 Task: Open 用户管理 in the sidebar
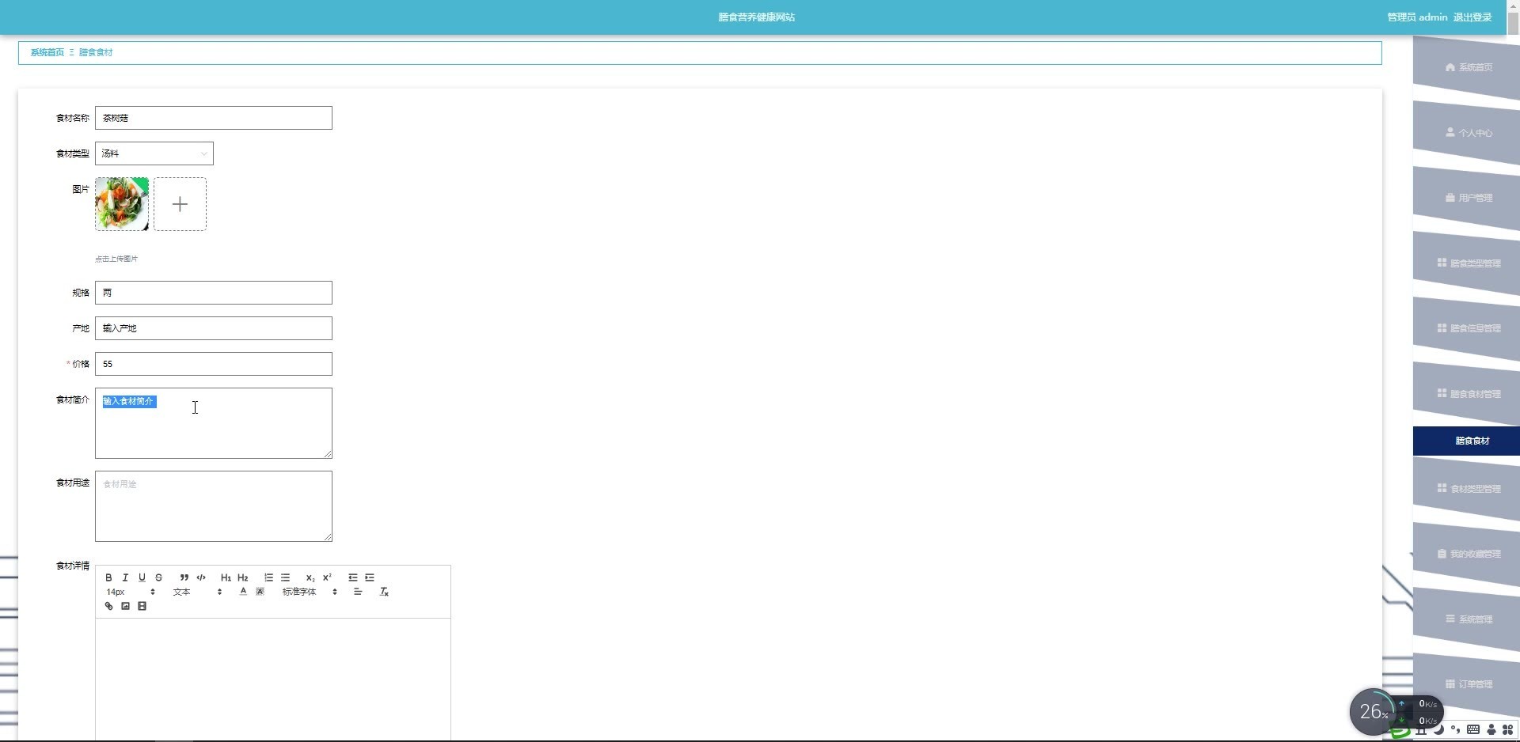point(1469,198)
